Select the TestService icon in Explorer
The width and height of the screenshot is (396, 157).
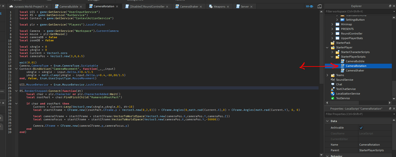tap(333, 98)
